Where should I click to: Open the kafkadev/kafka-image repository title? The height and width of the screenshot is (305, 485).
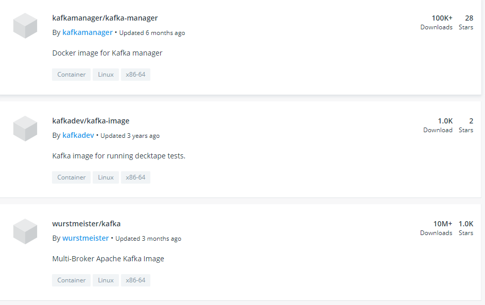click(91, 121)
